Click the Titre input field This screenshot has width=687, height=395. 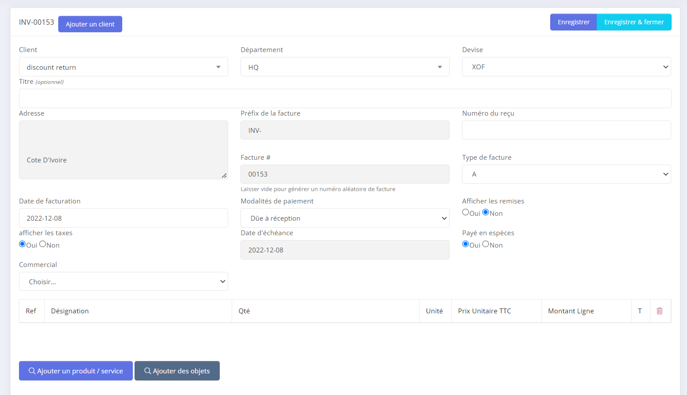345,98
